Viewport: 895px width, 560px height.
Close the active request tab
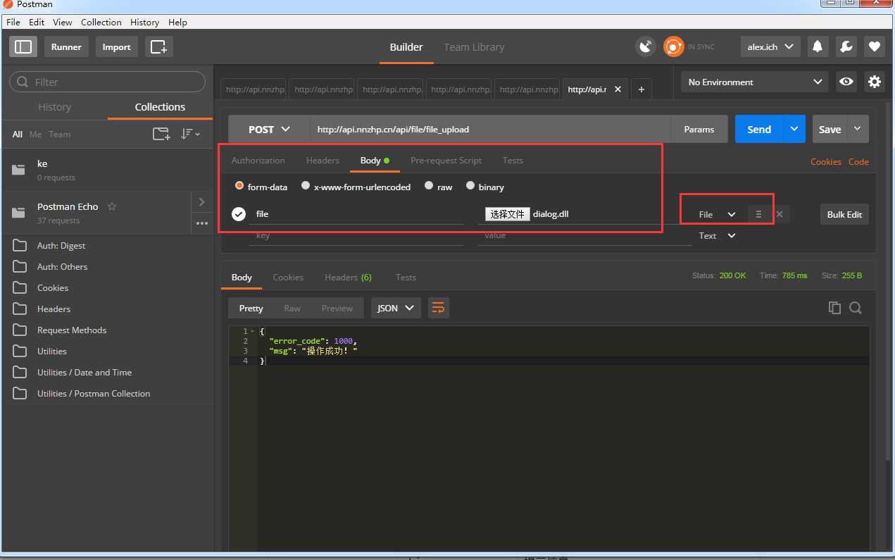618,89
